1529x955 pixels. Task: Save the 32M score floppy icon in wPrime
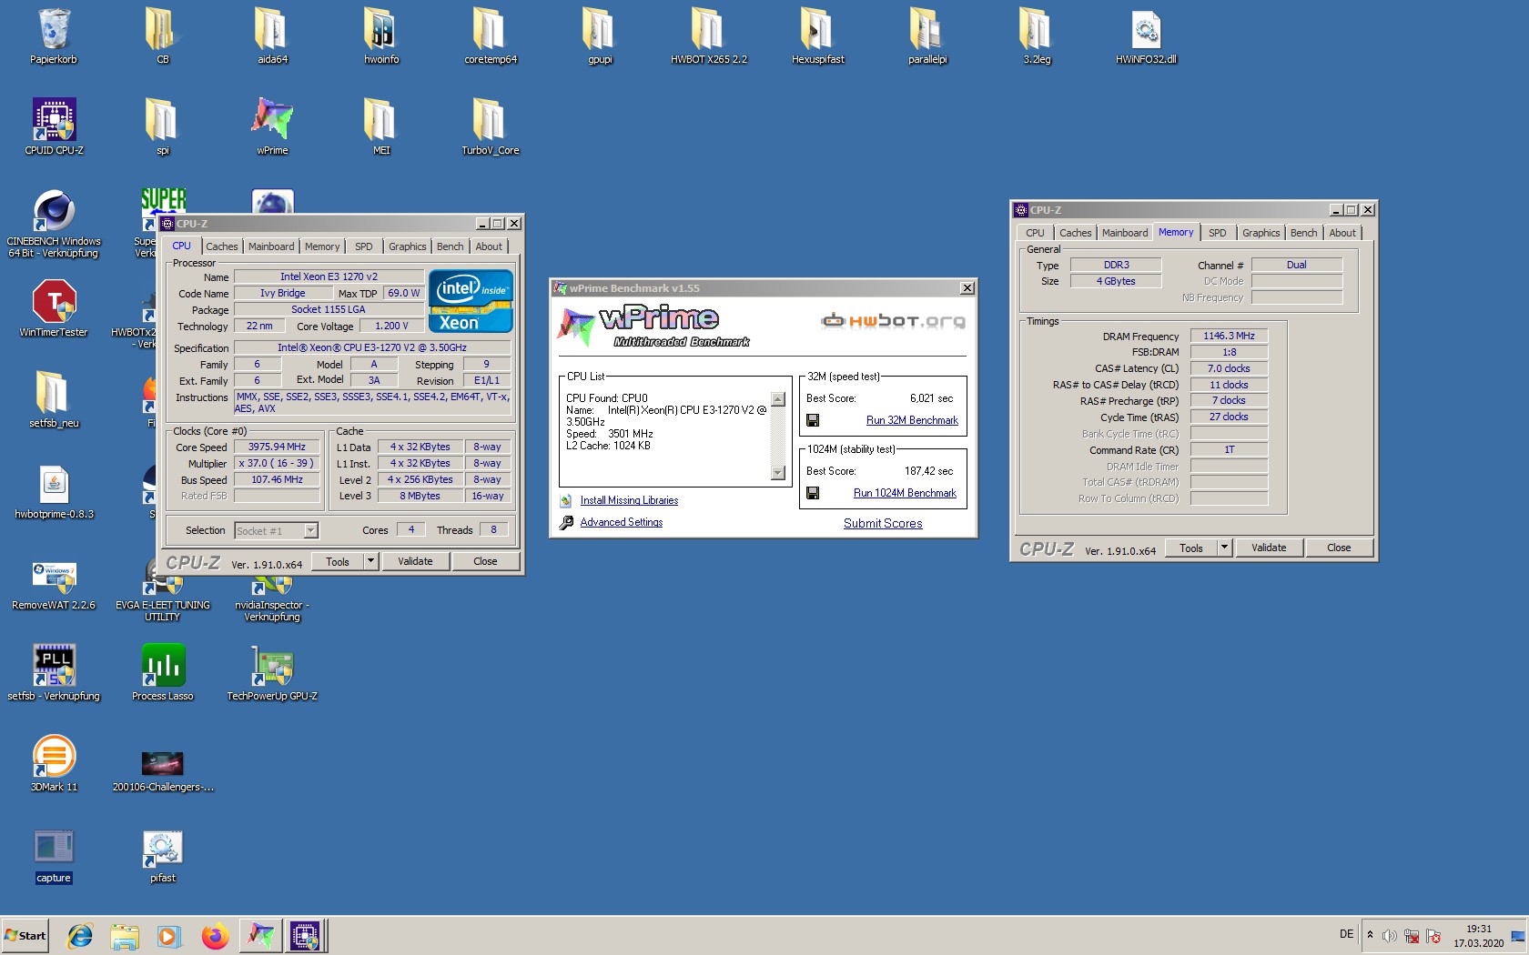[813, 420]
